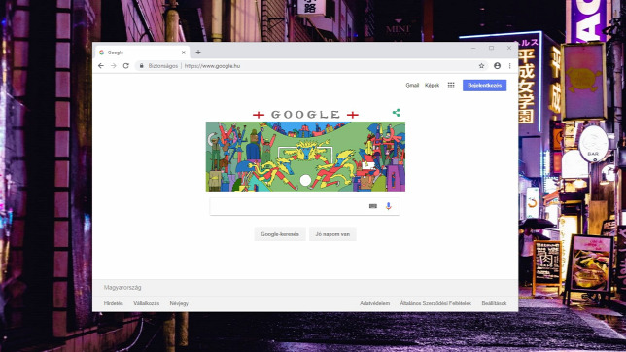626x352 pixels.
Task: Click the football Google doodle image
Action: pos(305,157)
